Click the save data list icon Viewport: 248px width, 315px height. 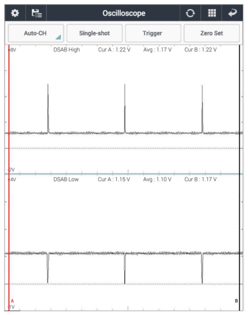36,13
